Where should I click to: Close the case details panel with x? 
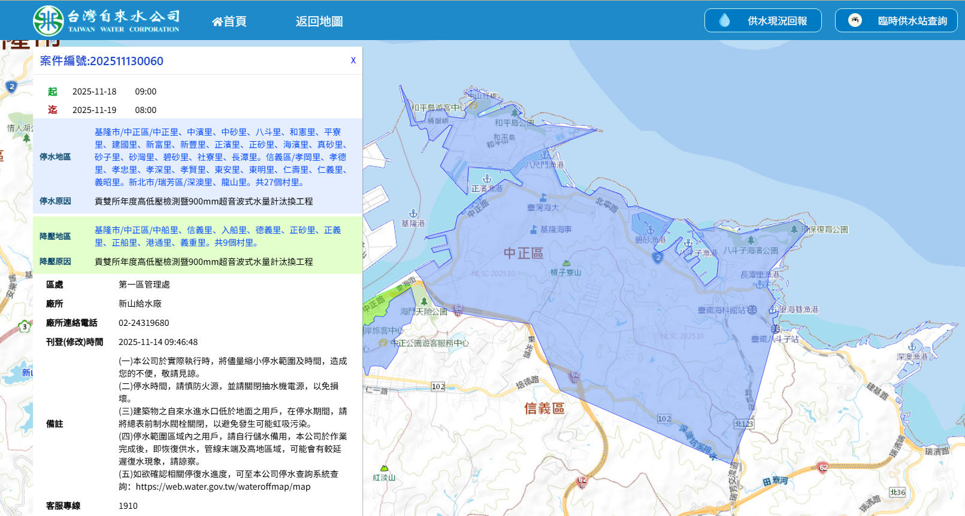[x=353, y=60]
